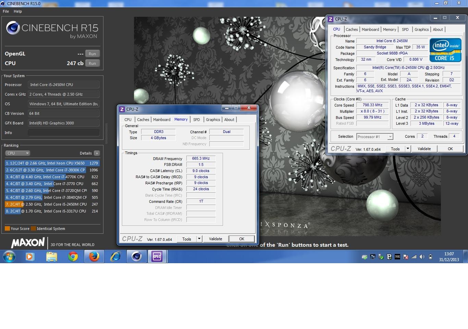Image resolution: width=468 pixels, height=329 pixels.
Task: Click Tools button in CPU window
Action: pyautogui.click(x=395, y=149)
